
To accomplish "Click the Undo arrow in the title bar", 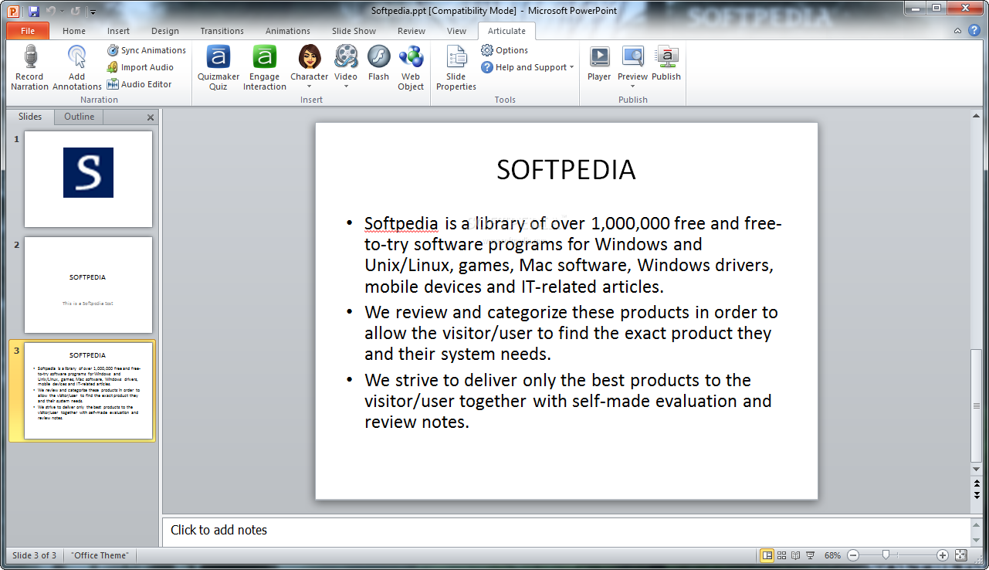I will [51, 11].
